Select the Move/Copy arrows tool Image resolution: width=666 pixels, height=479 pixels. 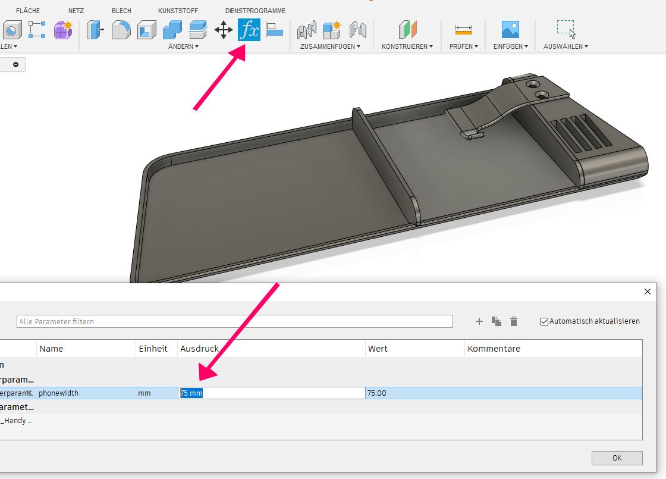click(x=224, y=30)
